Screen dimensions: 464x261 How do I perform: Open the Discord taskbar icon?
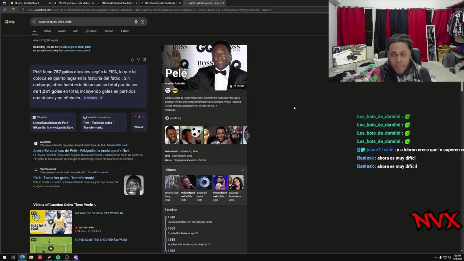coord(76,257)
